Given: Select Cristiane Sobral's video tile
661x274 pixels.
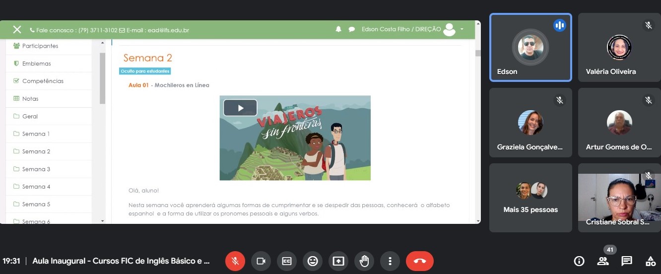Looking at the screenshot, I should [x=619, y=198].
